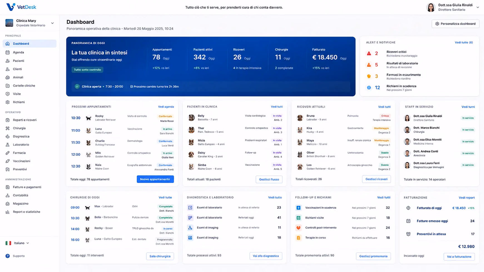Viewport: 484px width, 272px height.
Task: Click the 16:00 Luna surgery time
Action: click(x=75, y=240)
